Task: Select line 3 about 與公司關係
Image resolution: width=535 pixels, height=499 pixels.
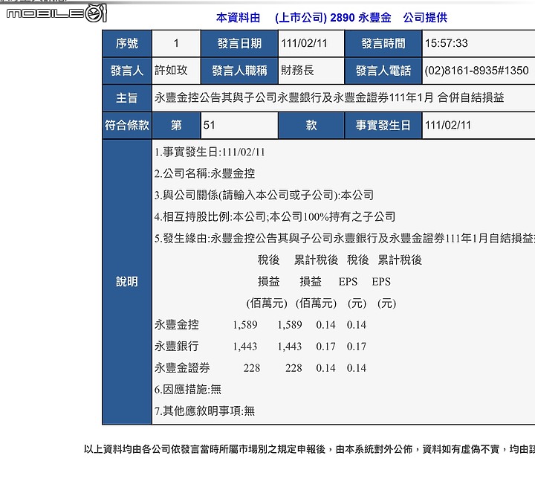Action: tap(264, 195)
